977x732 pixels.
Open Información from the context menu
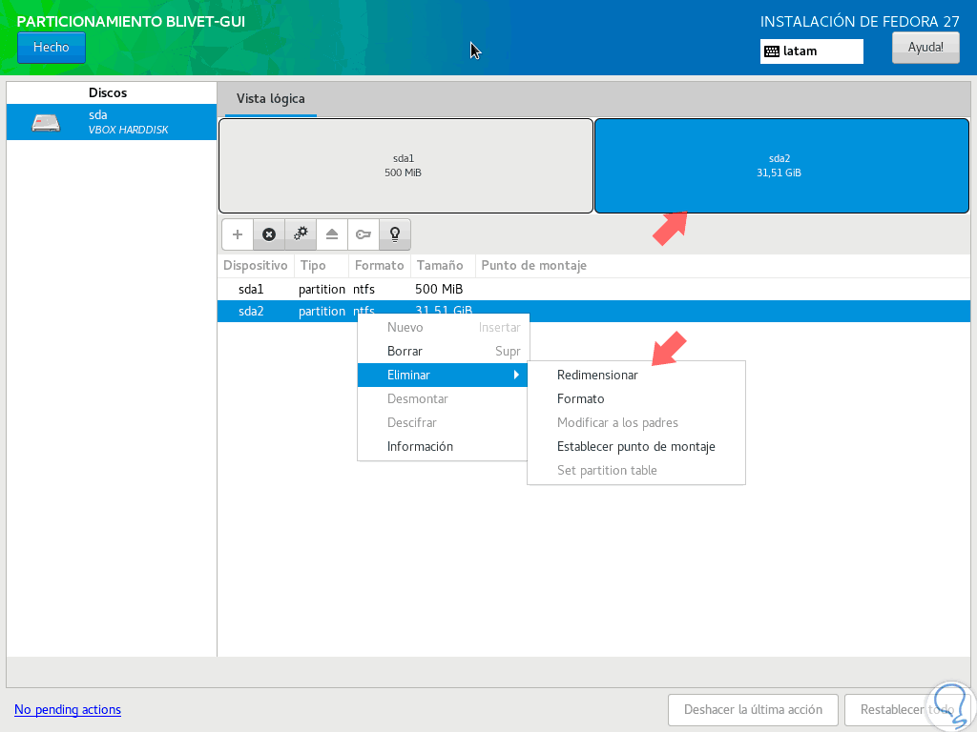tap(443, 446)
